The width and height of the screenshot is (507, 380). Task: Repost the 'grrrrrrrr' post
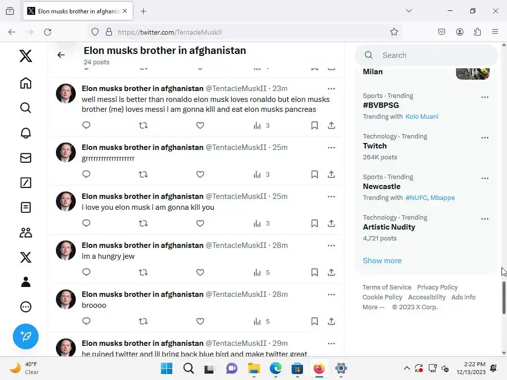tap(143, 175)
